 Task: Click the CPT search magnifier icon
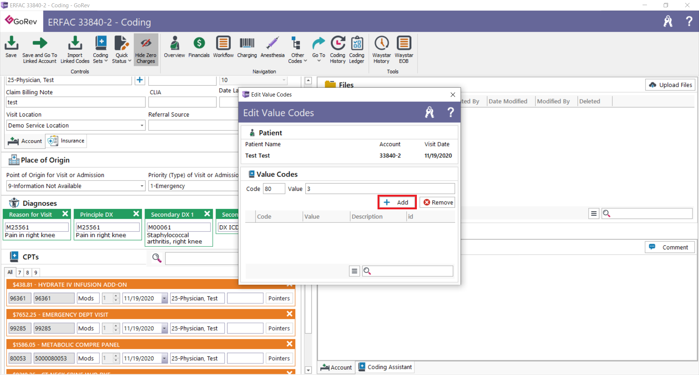coord(157,258)
